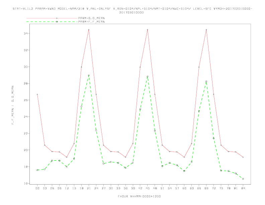Click x-axis tick label 51
The image size is (265, 205).
162,188
